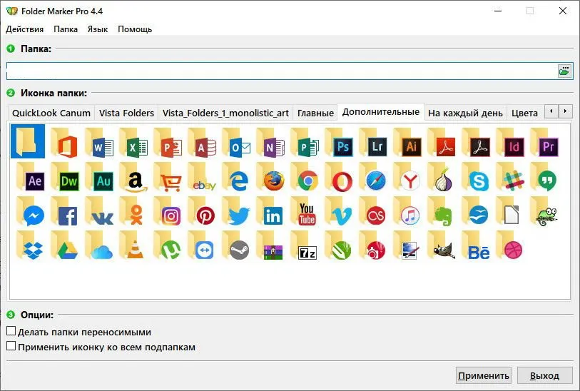580x391 pixels.
Task: Select the uTorrent folder icon
Action: [x=168, y=246]
